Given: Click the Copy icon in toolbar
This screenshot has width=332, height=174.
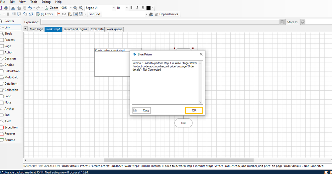Looking at the screenshot, I should (x=19, y=8).
